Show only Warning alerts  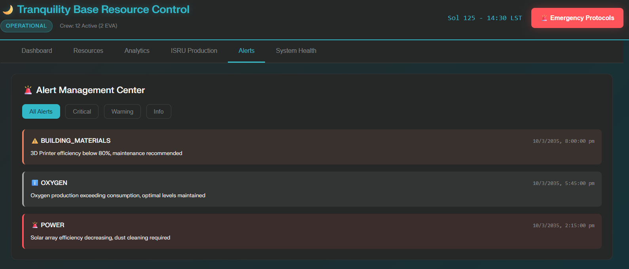[122, 112]
